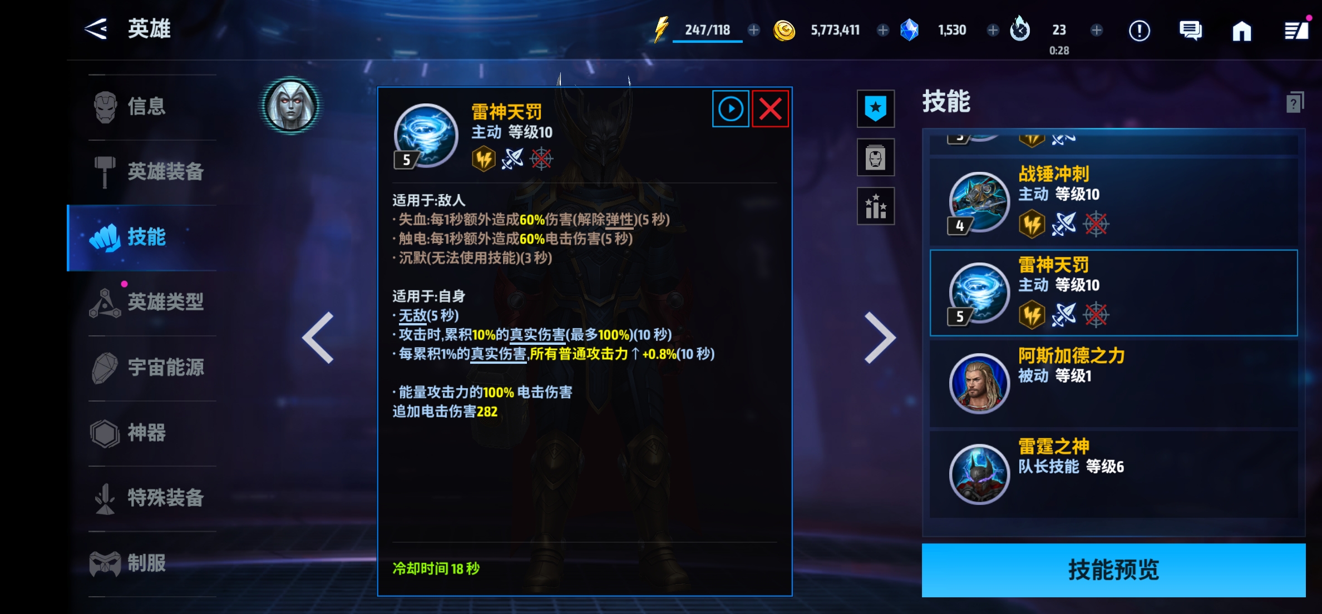Image resolution: width=1322 pixels, height=614 pixels.
Task: Add energy with plus next to 247/118
Action: [754, 30]
